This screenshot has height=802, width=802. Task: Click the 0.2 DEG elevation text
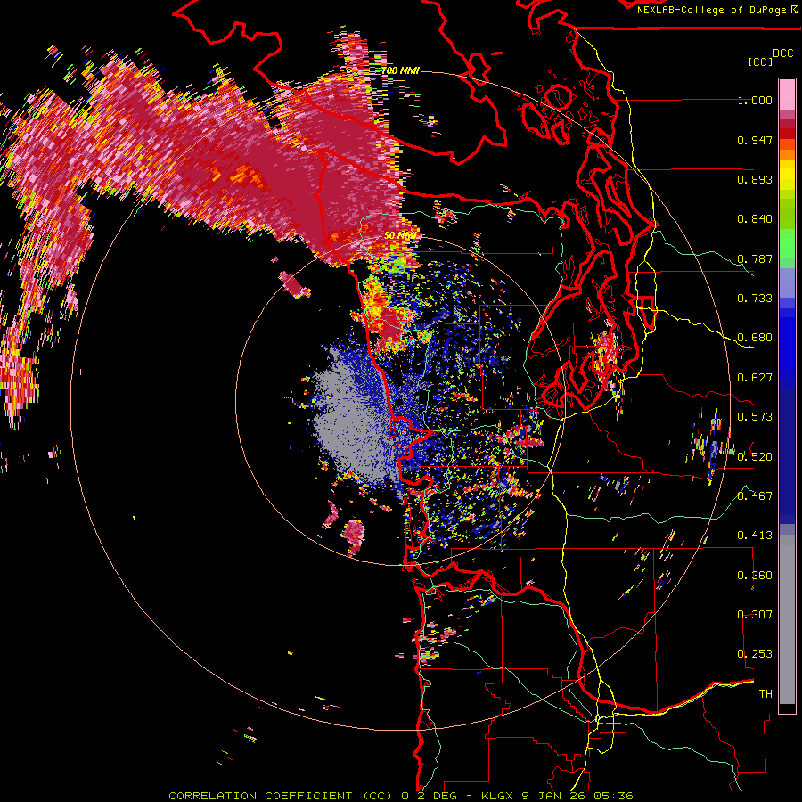click(430, 796)
